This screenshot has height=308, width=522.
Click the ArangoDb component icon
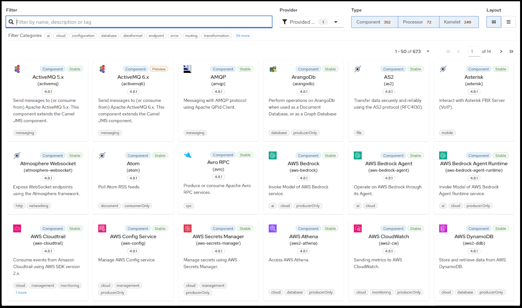(x=273, y=68)
